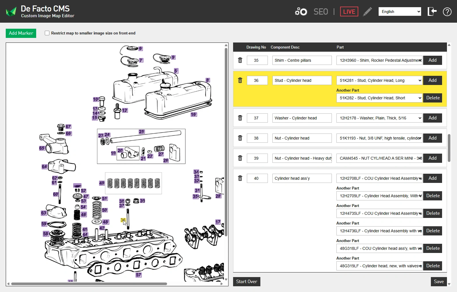Screen dimensions: 457x292
Task: Delete the 12H4736LF part entry
Action: (x=433, y=231)
